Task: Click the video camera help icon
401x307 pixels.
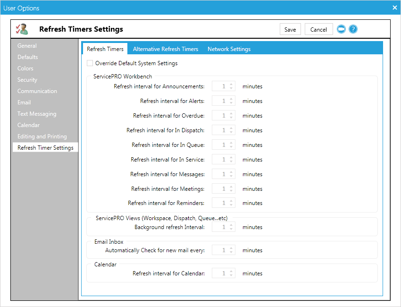Action: click(x=341, y=29)
